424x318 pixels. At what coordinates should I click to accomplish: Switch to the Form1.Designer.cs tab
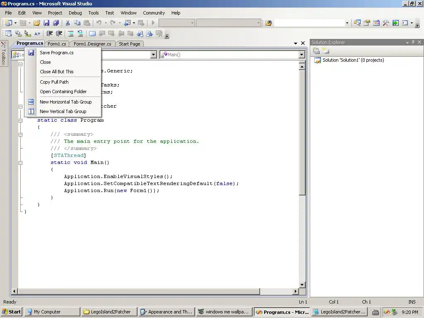tap(92, 44)
